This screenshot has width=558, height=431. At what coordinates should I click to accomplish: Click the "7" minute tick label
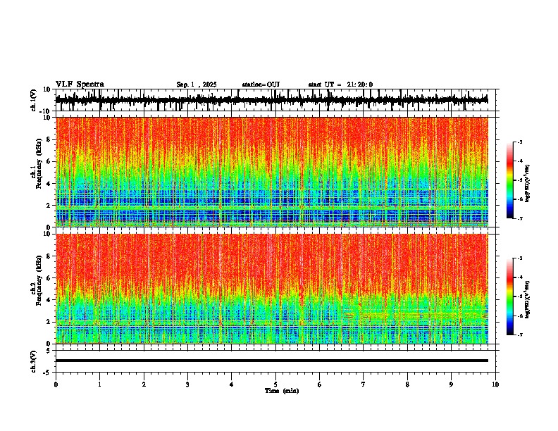364,385
